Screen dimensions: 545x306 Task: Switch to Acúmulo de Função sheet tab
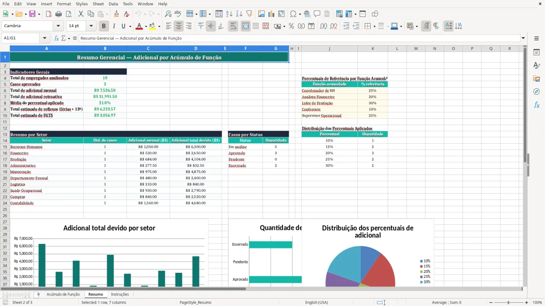tap(63, 294)
